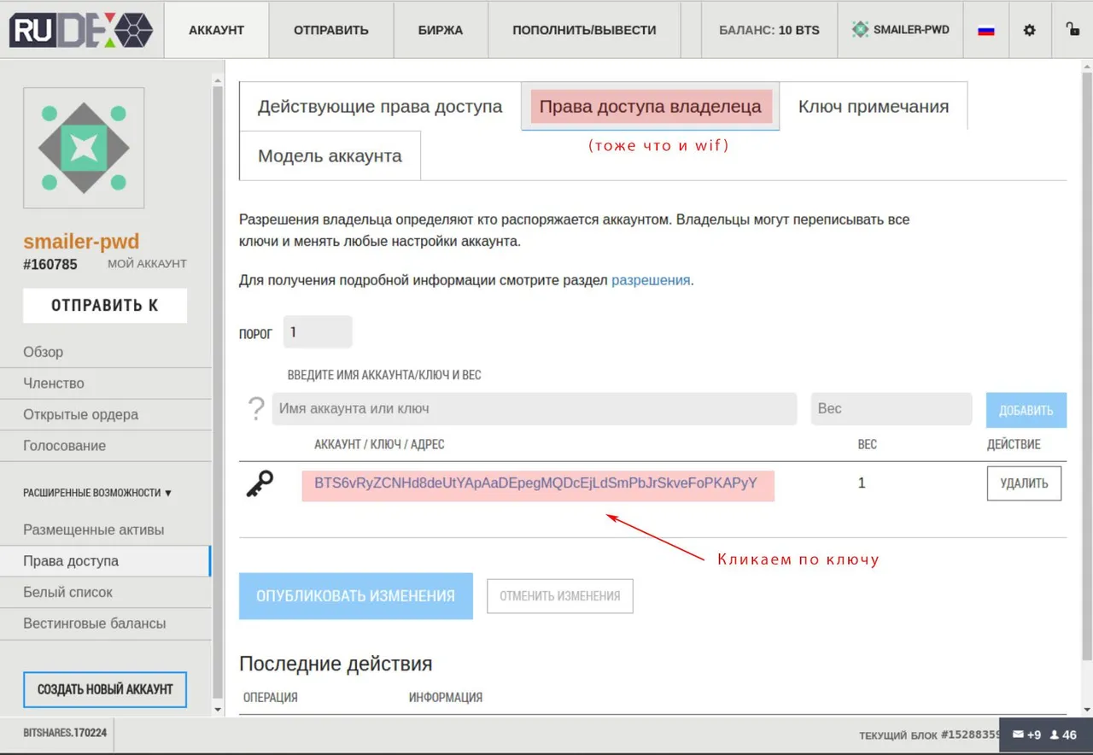The height and width of the screenshot is (755, 1093).
Task: Click the smailer-pwd account name
Action: click(81, 242)
